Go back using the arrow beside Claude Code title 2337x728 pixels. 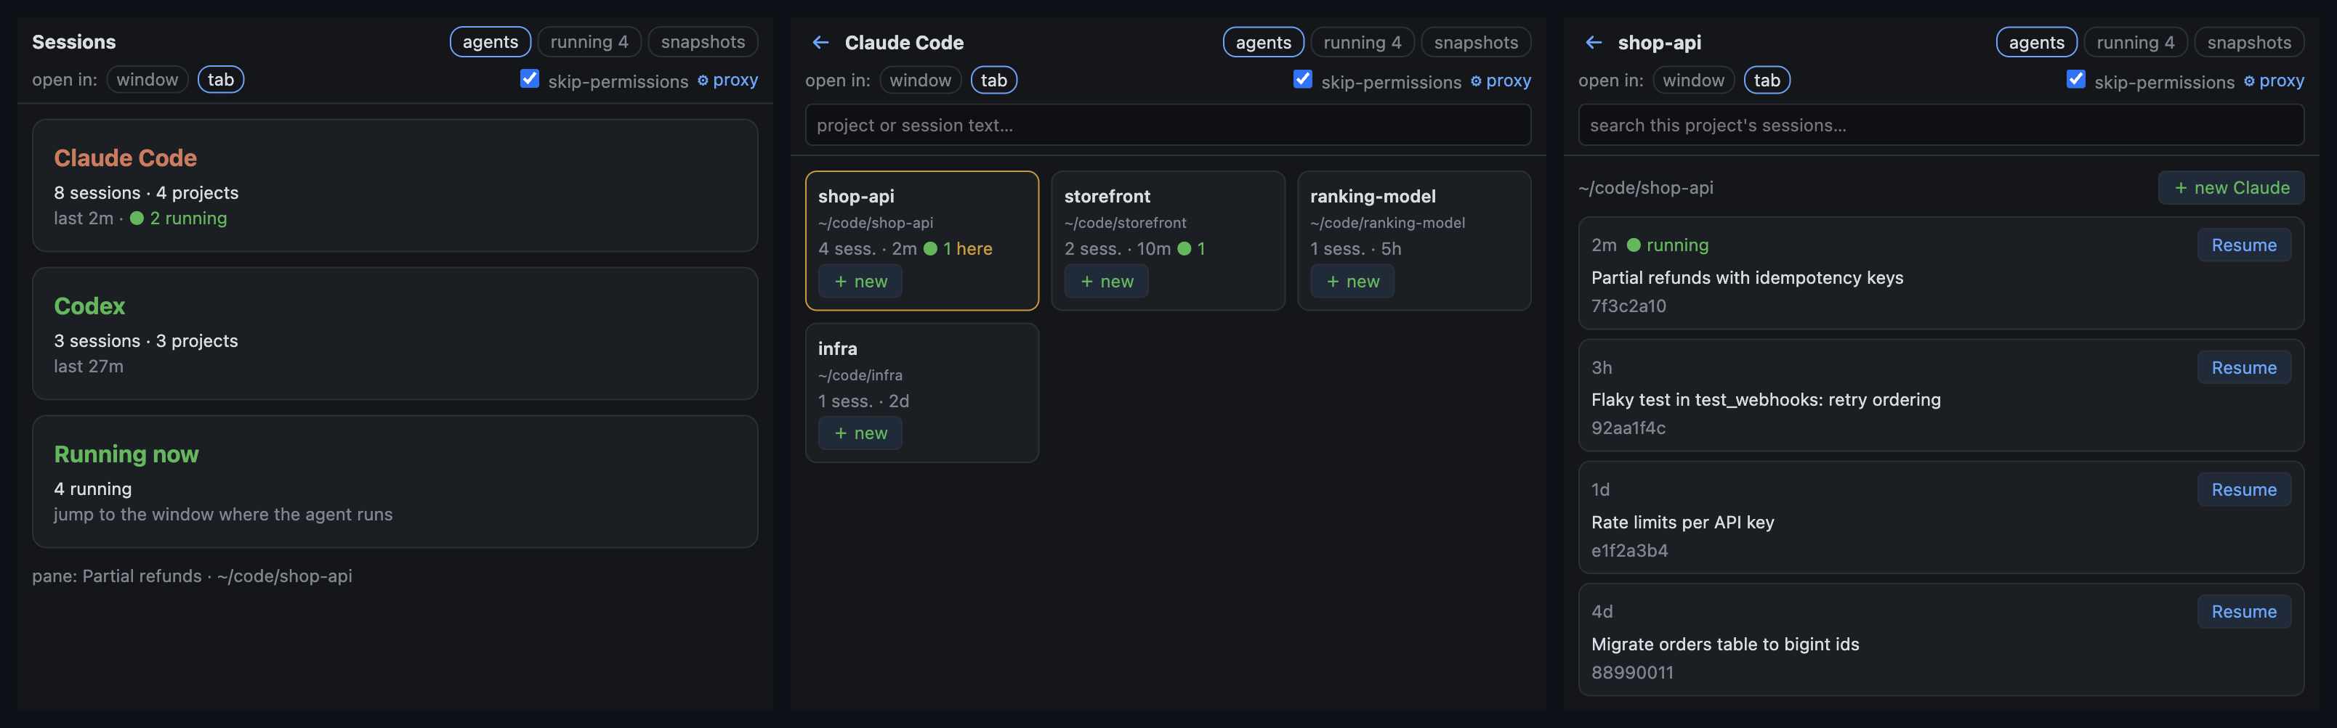click(820, 43)
